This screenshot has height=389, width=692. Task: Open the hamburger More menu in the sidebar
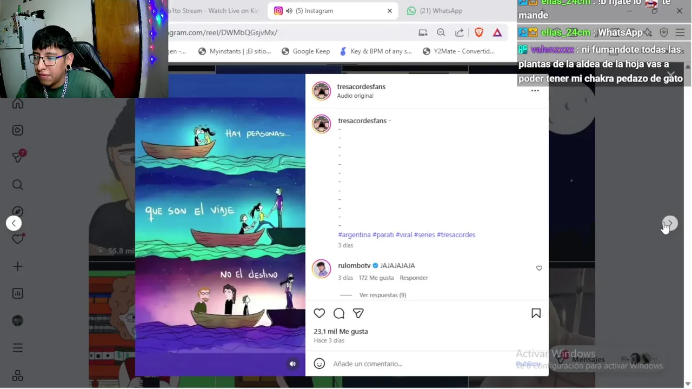[18, 348]
